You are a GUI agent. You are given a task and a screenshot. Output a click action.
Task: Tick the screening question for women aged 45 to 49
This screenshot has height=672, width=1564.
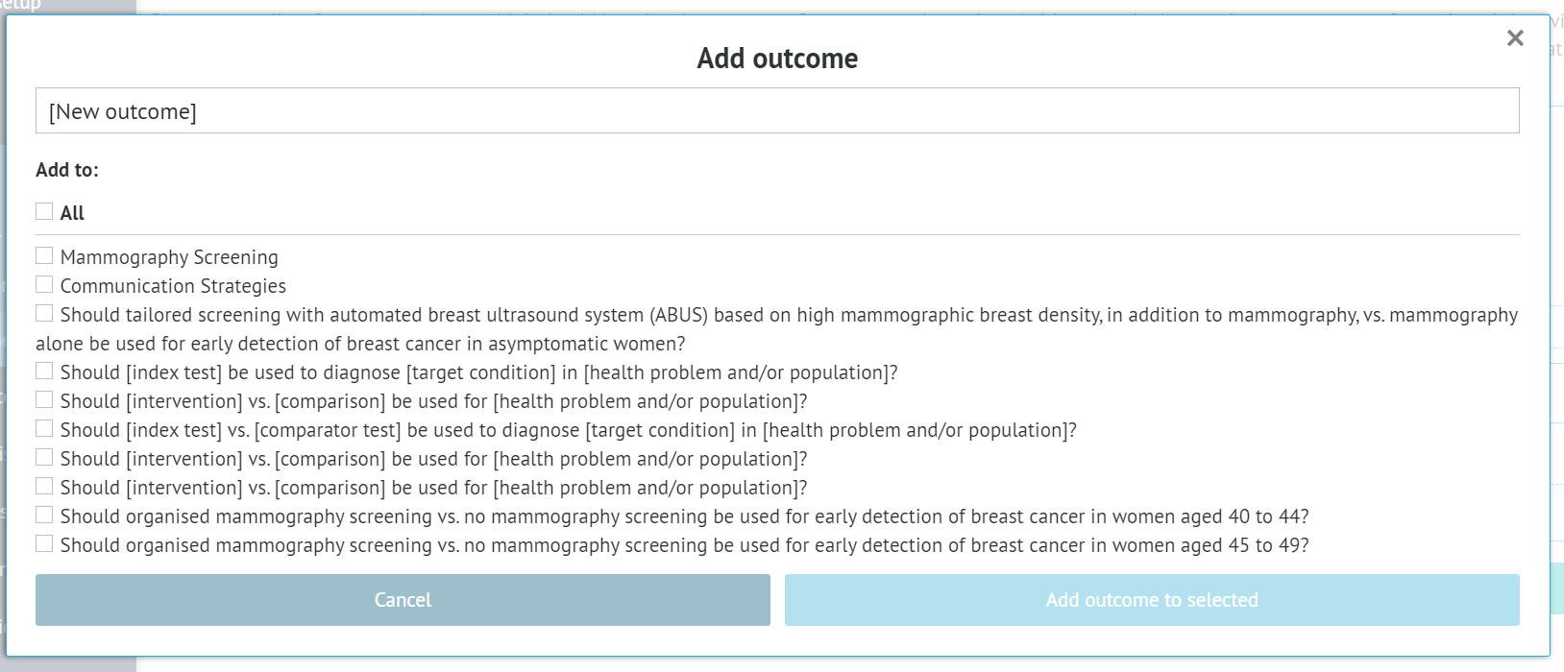(43, 543)
